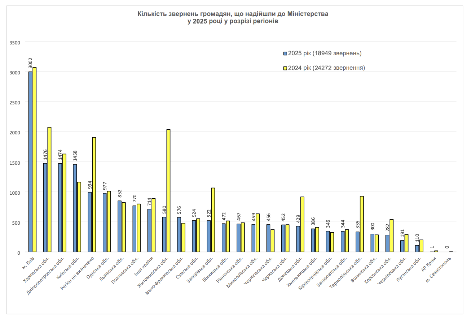The height and width of the screenshot is (315, 471).
Task: Select the blue bar for Київська обл.
Action: pos(75,208)
